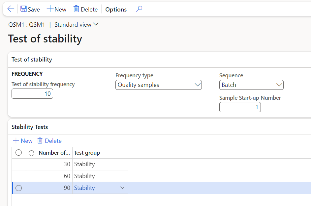Open the Options menu

pos(116,10)
